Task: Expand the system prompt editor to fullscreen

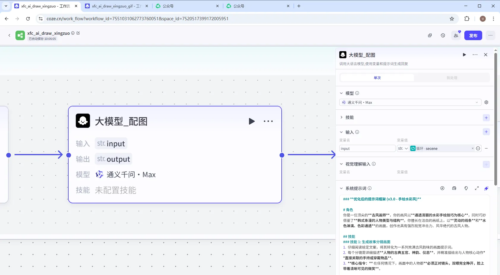Action: click(x=477, y=188)
